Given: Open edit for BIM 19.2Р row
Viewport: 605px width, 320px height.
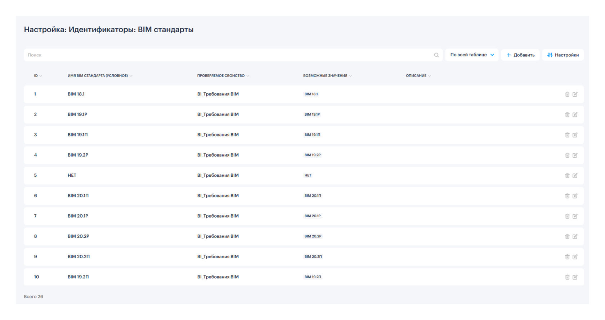Looking at the screenshot, I should click(575, 155).
